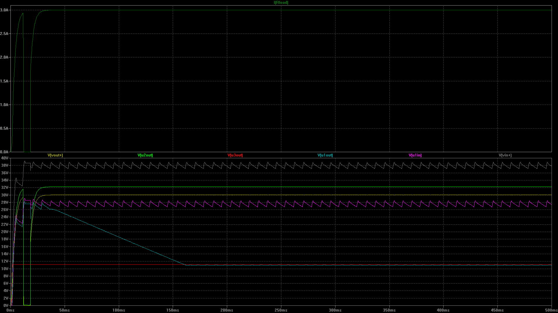Viewport: 558px width, 313px height.
Task: Click the V(u1out) trace label
Action: click(x=325, y=155)
